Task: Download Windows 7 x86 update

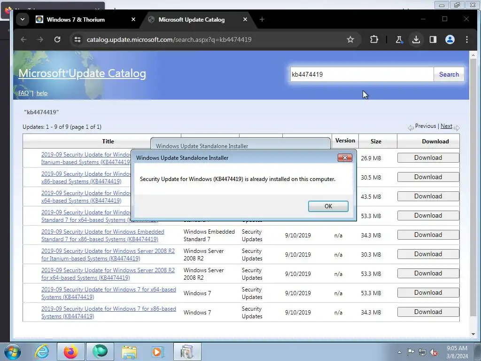Action: tap(428, 312)
